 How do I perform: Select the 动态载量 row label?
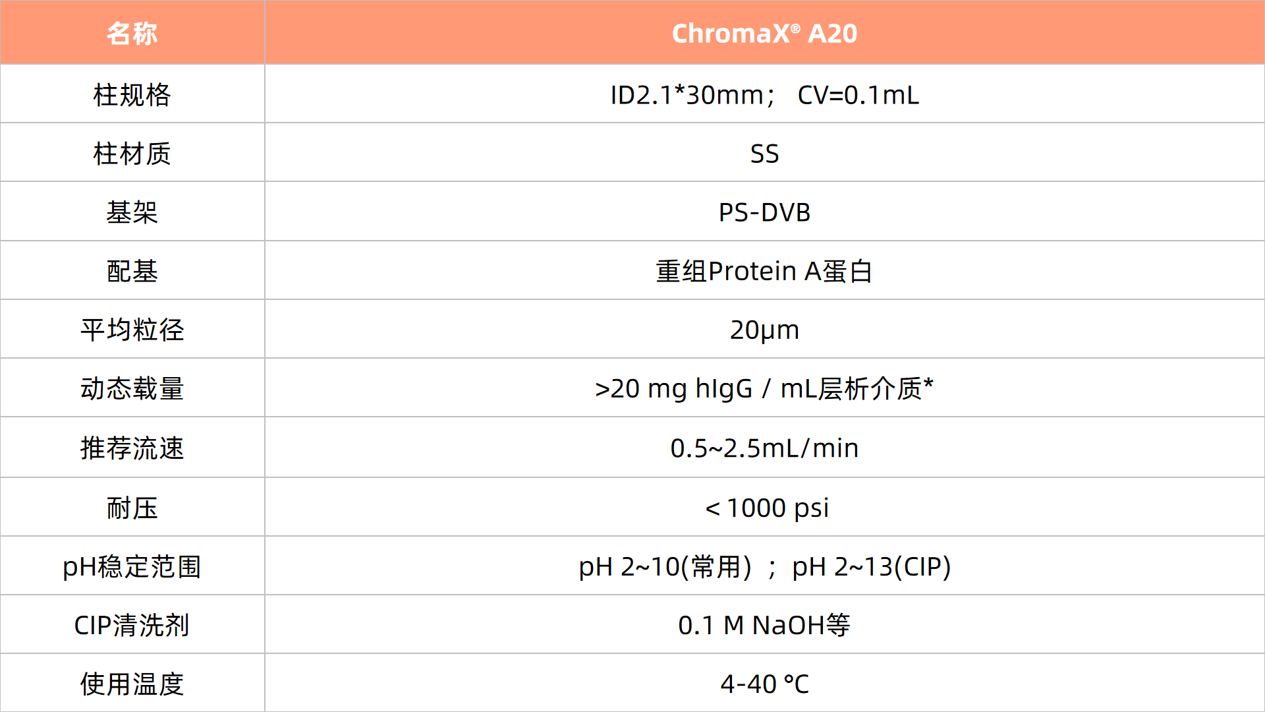point(132,388)
